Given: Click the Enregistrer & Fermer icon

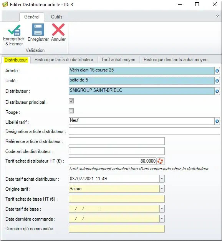Looking at the screenshot, I should point(14,30).
